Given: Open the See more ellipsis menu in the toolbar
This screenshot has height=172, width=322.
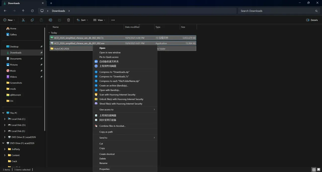Looking at the screenshot, I should pyautogui.click(x=113, y=20).
